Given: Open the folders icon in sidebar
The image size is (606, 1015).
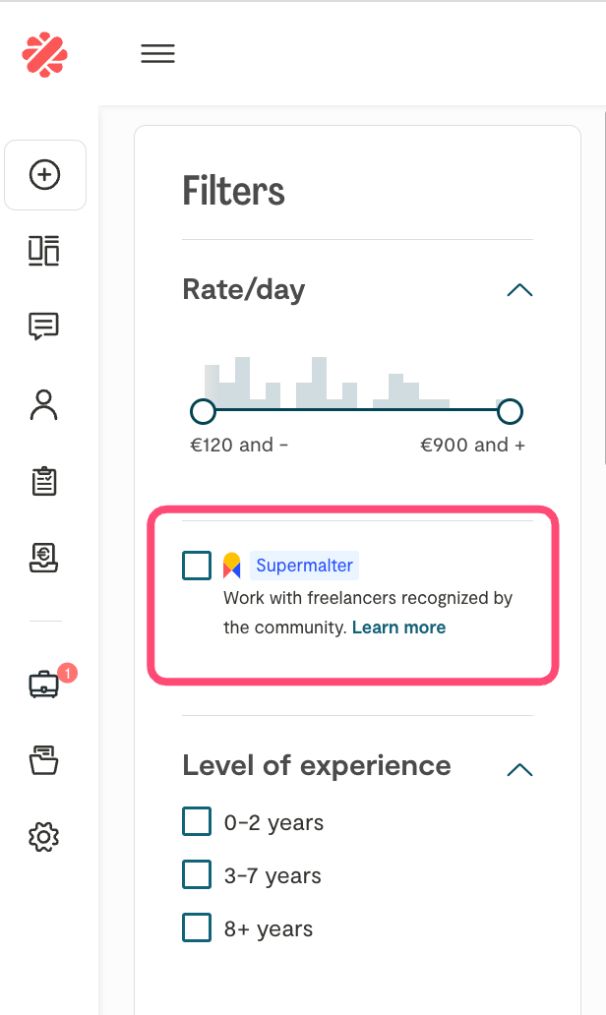Looking at the screenshot, I should tap(44, 760).
